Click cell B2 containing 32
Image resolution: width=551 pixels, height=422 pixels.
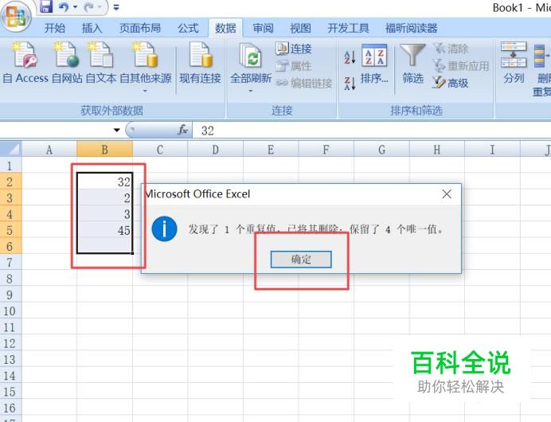(x=105, y=182)
